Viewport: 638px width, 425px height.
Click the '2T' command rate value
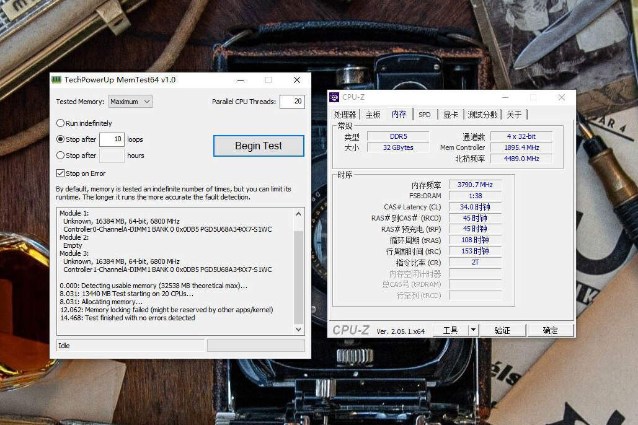pyautogui.click(x=475, y=262)
